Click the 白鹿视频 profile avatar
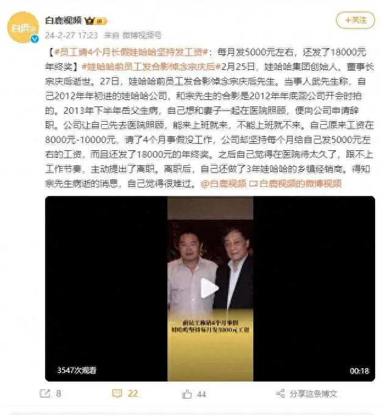The height and width of the screenshot is (415, 383). coord(23,27)
